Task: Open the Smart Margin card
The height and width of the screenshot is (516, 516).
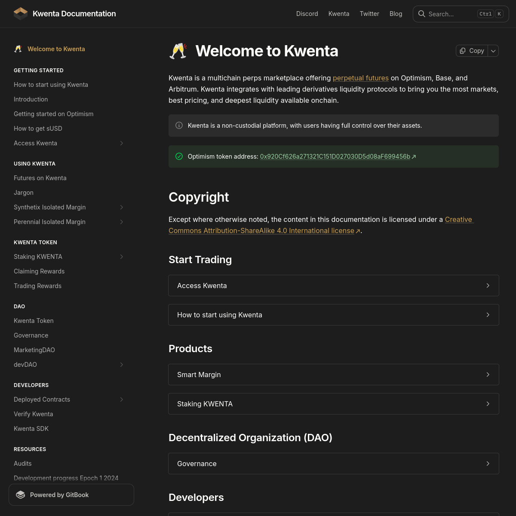Action: [x=334, y=375]
